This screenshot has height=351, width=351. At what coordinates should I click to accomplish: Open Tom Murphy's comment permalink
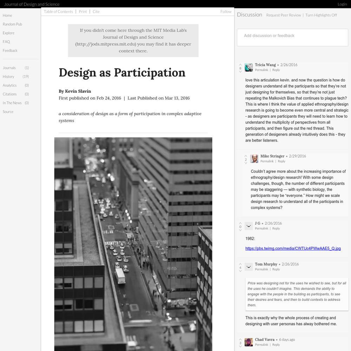pos(261,269)
